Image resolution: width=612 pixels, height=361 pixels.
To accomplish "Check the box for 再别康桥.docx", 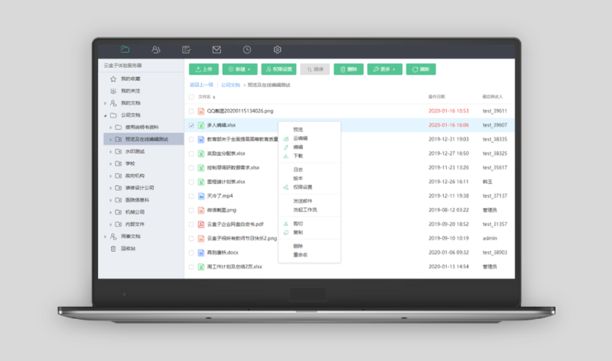I will point(191,253).
